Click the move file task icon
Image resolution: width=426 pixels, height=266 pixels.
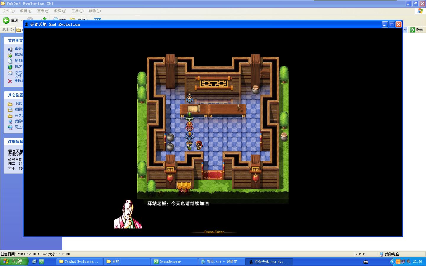click(10, 55)
